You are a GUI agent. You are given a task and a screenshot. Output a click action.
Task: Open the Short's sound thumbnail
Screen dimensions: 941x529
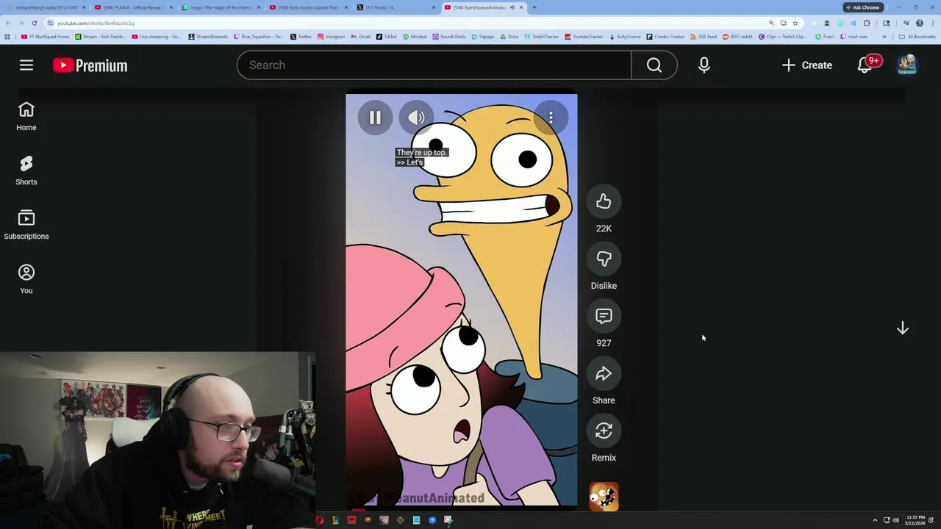604,497
